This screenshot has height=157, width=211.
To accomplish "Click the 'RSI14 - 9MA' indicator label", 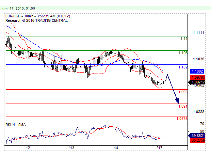I will 16,125.
